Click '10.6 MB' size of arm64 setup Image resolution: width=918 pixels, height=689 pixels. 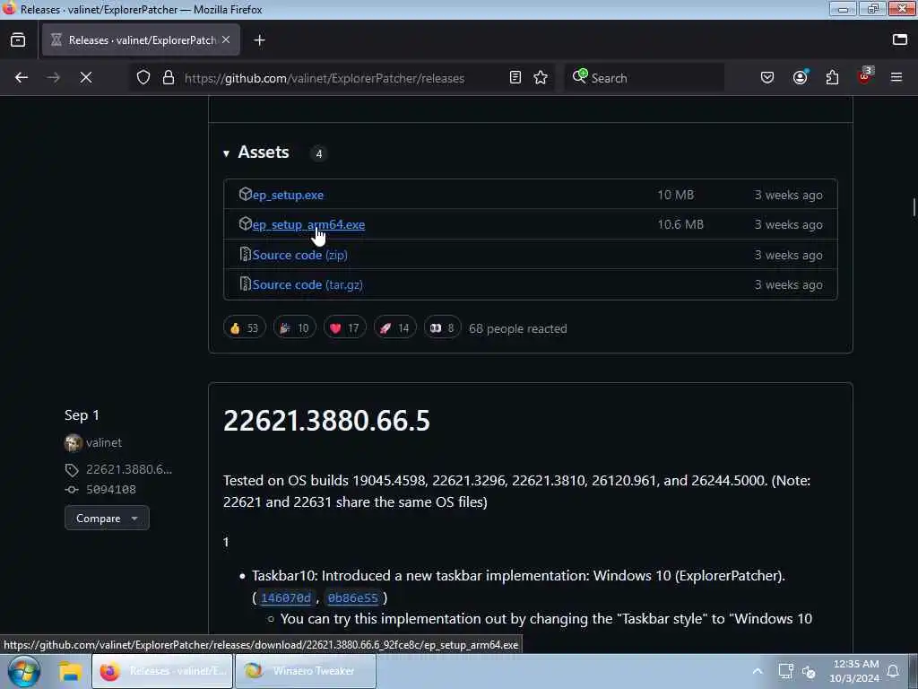(x=680, y=224)
